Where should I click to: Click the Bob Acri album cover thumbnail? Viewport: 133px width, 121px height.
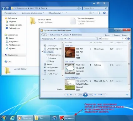(x=70, y=52)
